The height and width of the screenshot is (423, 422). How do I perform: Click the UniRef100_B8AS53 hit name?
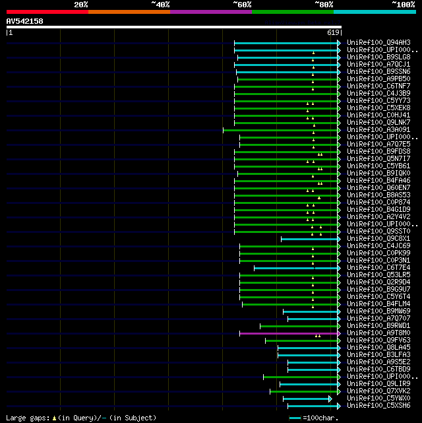point(378,195)
